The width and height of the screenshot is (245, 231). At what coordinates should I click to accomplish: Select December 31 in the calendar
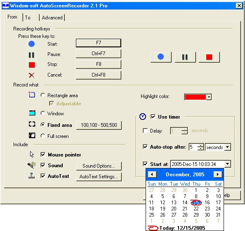[218, 215]
